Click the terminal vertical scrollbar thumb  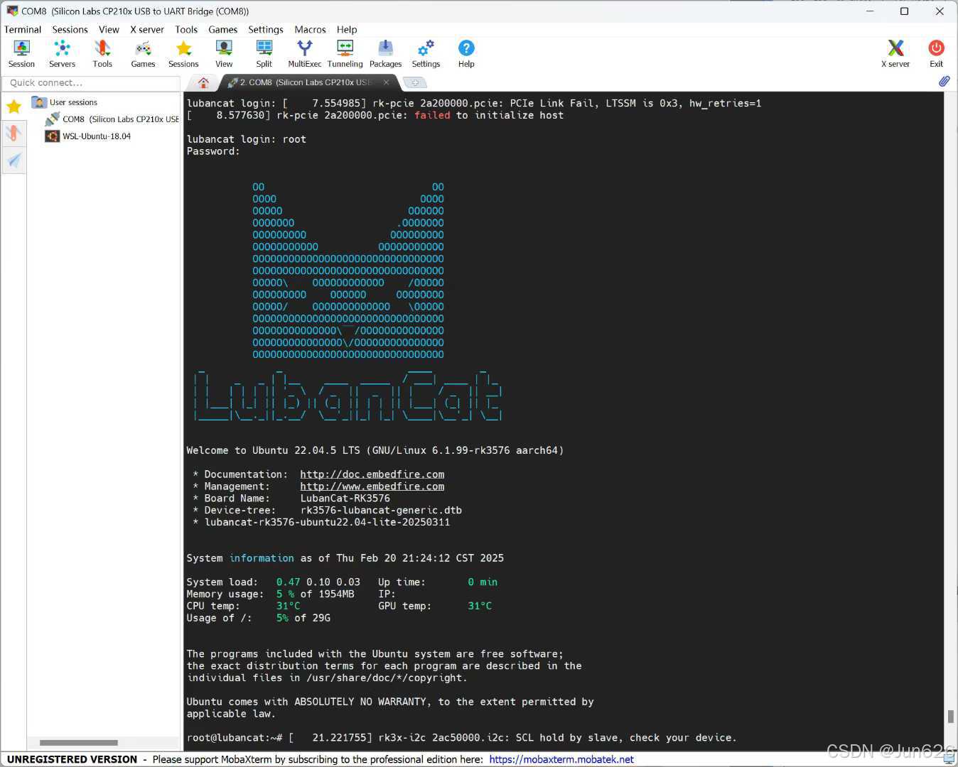point(950,717)
